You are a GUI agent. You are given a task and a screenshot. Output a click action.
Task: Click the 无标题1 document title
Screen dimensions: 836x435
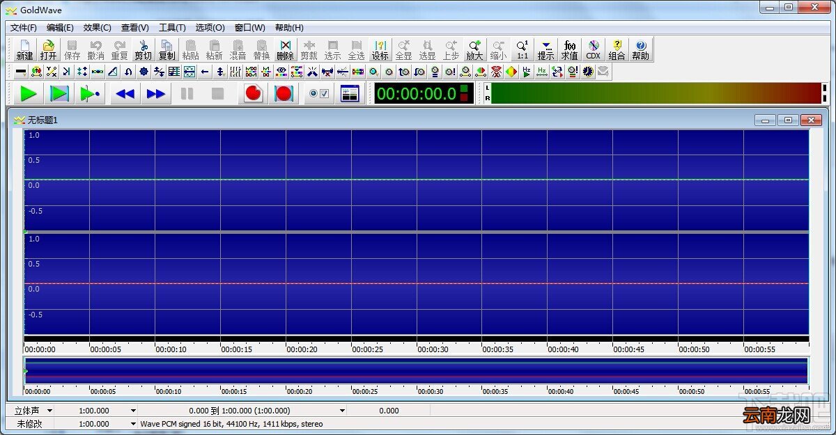click(x=42, y=120)
